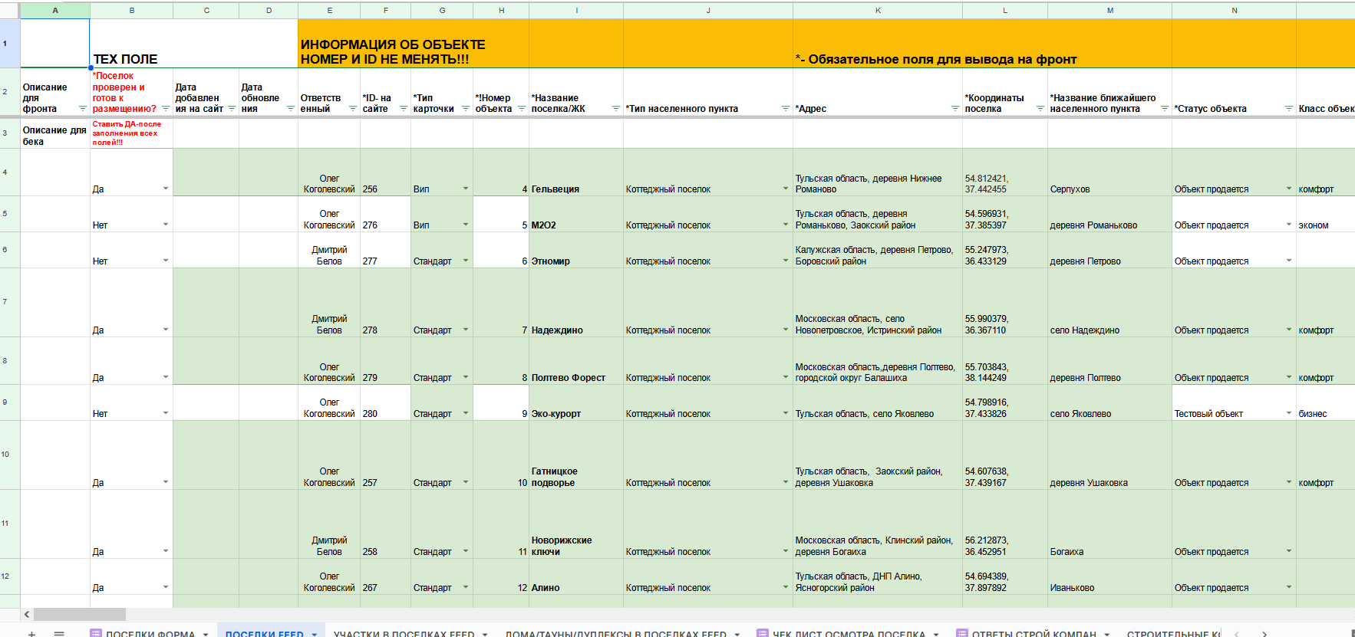The width and height of the screenshot is (1355, 637).
Task: Select 'Обязательное поля для вывода на фронт' cell
Action: tap(878, 44)
